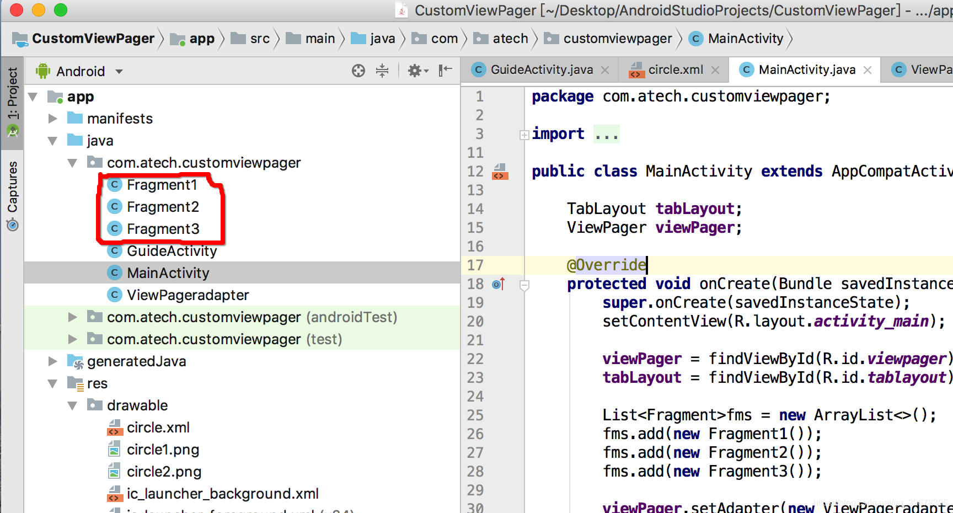This screenshot has width=953, height=513.
Task: Expand the generatedJava folder
Action: 52,361
